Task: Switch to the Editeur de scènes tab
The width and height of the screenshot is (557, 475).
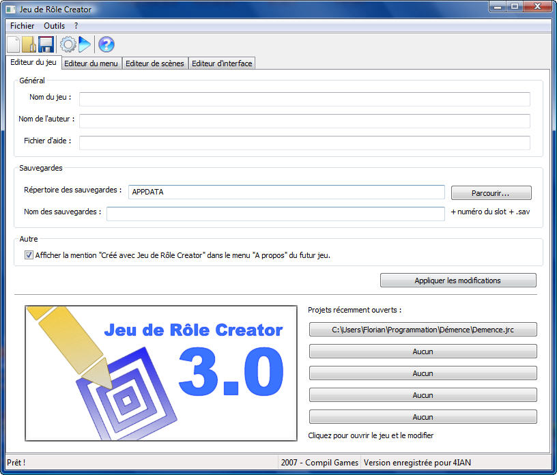Action: click(x=155, y=63)
